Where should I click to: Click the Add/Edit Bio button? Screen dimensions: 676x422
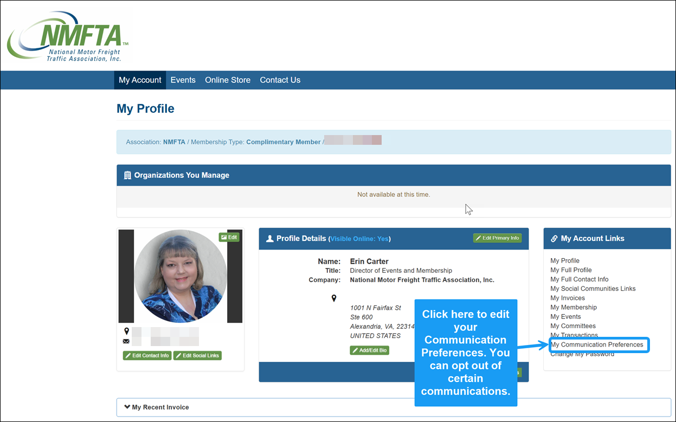369,350
